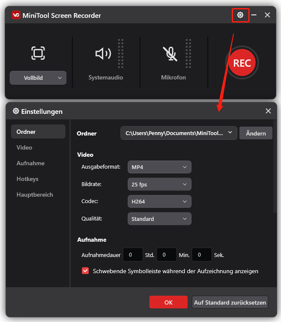Click the Aufnahme section heading
The image size is (281, 322).
point(92,240)
